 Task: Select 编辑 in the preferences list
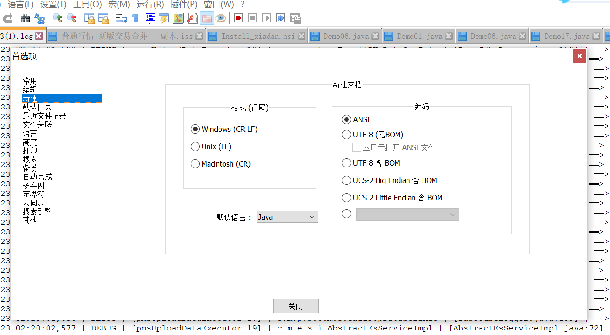tap(62, 90)
